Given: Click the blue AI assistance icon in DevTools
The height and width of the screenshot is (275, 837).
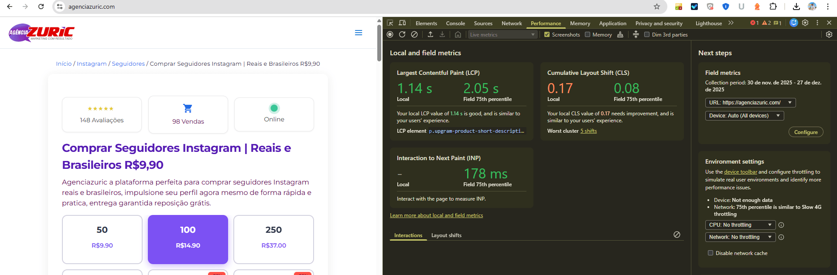Looking at the screenshot, I should 794,23.
